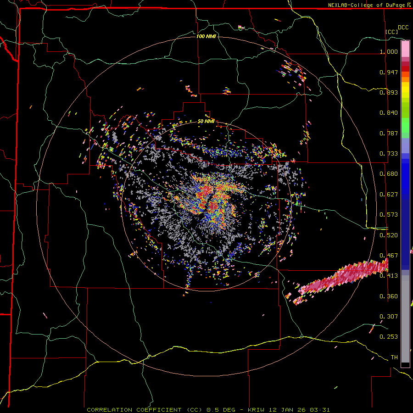413x413 pixels.
Task: Select the 0.413 scale value
Action: pos(389,276)
